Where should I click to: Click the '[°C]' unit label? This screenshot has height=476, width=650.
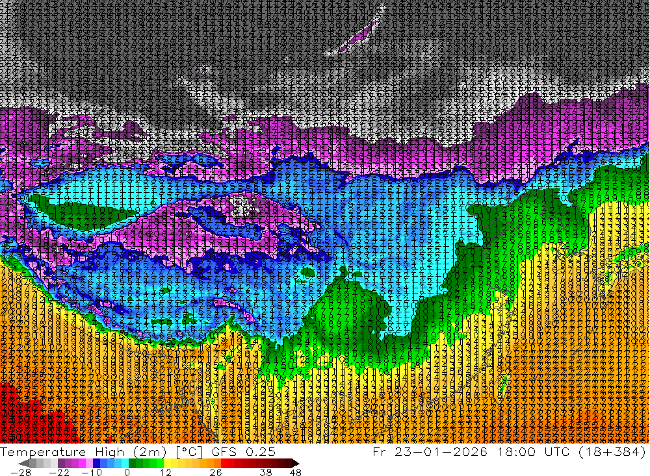tap(189, 452)
